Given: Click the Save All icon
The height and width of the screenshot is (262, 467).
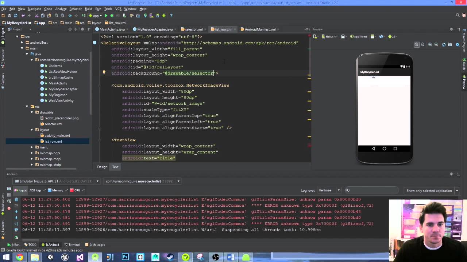Looking at the screenshot, I should point(9,16).
